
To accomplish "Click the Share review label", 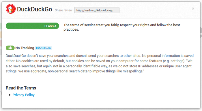I will (x=64, y=10).
